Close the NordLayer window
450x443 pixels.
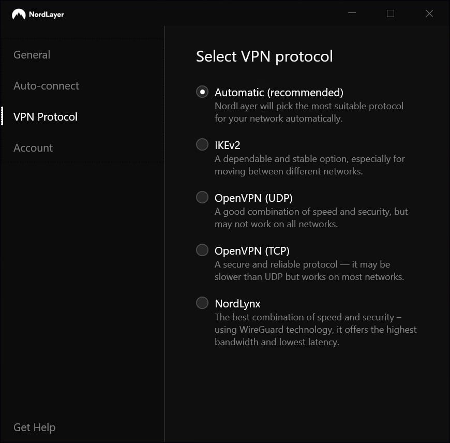(429, 13)
